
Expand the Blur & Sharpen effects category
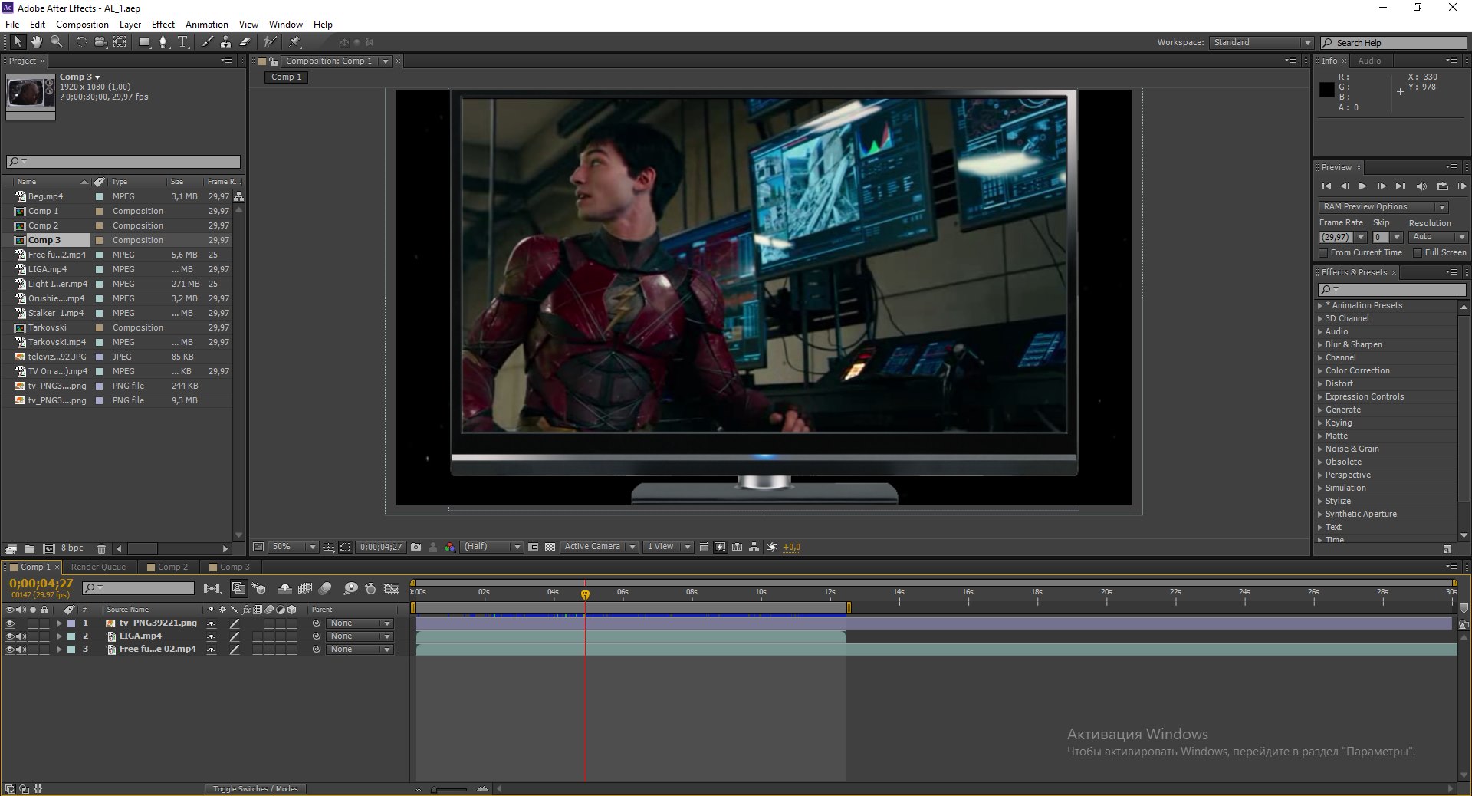(x=1320, y=344)
